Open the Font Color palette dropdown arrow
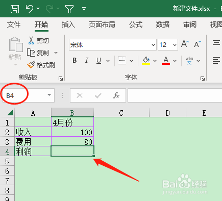Viewport: 222px width, 201px height. [175, 61]
